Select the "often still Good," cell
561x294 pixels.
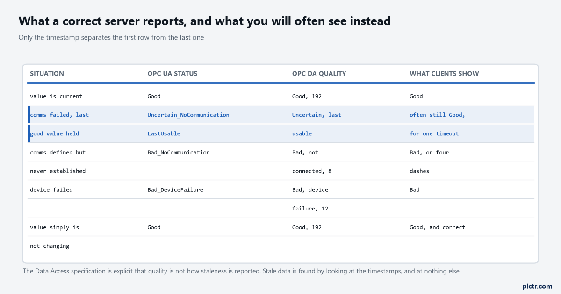437,115
